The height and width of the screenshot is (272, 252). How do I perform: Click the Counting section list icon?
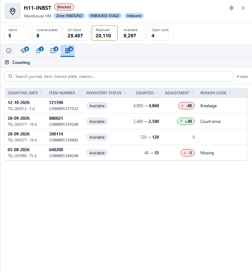(7, 62)
